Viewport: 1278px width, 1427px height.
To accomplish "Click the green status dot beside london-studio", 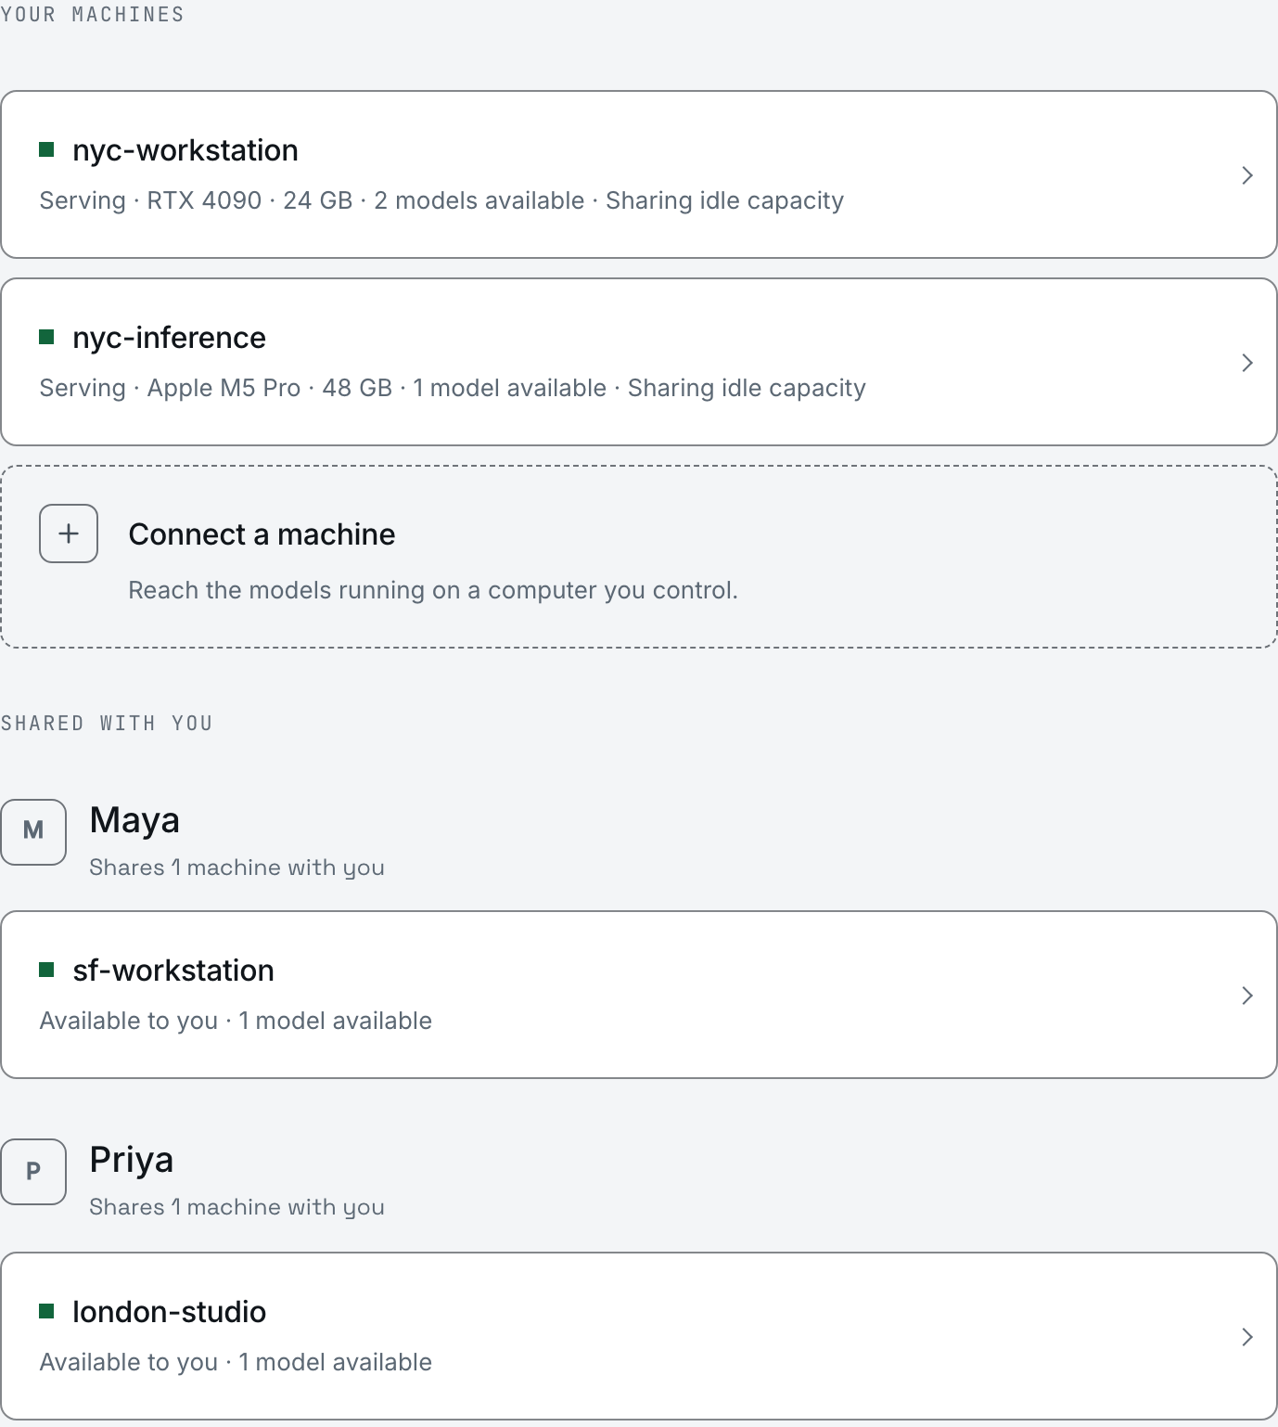I will pyautogui.click(x=46, y=1311).
